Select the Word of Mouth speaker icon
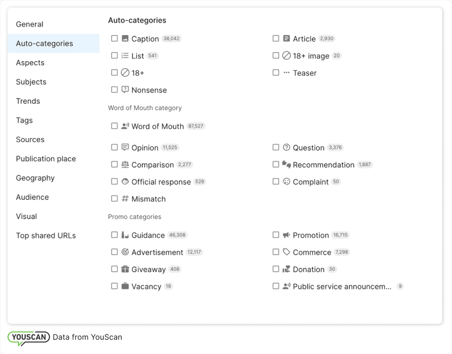 point(125,126)
